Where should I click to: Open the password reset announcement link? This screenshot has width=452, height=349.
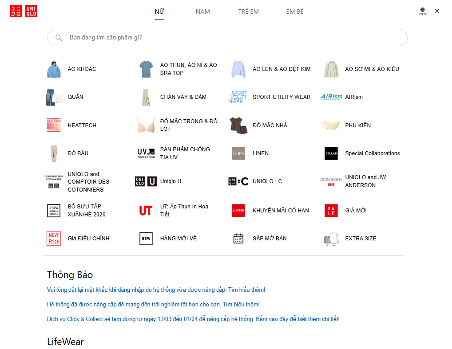[x=156, y=290]
